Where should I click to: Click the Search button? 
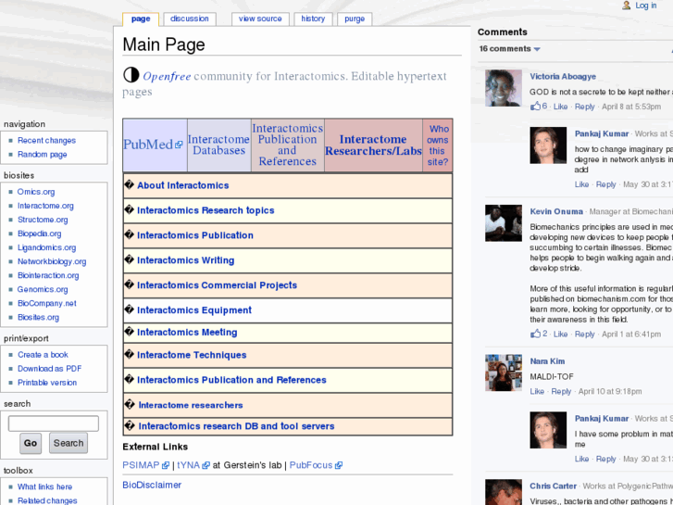(69, 443)
